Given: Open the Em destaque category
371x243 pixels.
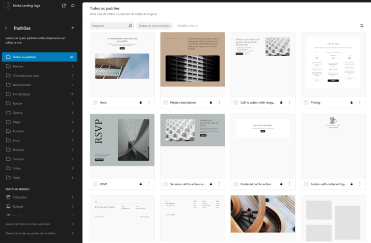Looking at the screenshot, I should pyautogui.click(x=39, y=94).
